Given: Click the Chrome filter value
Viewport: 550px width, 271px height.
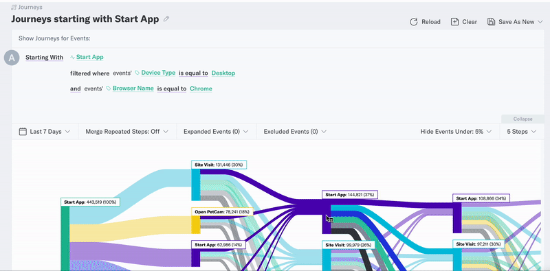Looking at the screenshot, I should pos(201,89).
